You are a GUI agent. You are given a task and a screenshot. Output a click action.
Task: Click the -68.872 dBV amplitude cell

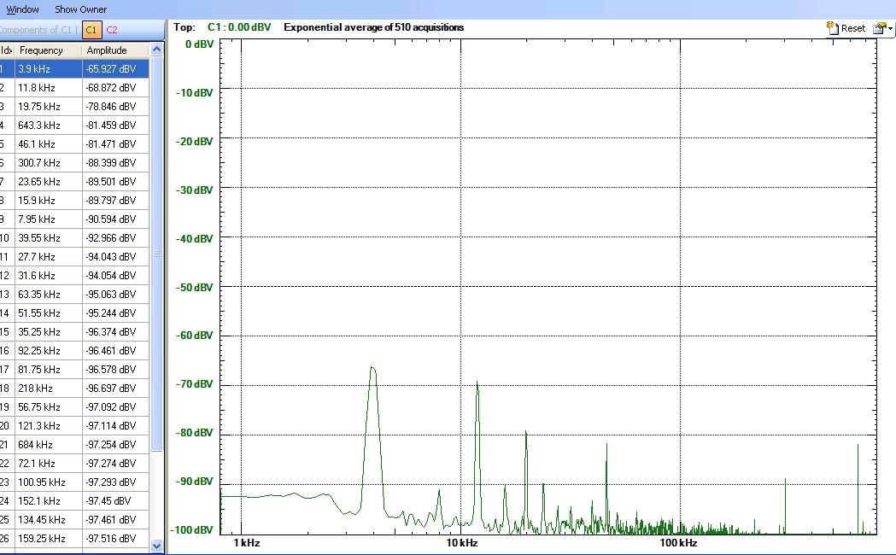tap(116, 87)
